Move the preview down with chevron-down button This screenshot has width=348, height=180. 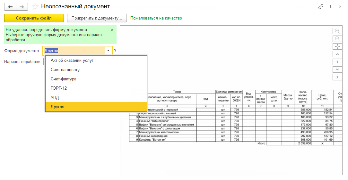(337, 70)
